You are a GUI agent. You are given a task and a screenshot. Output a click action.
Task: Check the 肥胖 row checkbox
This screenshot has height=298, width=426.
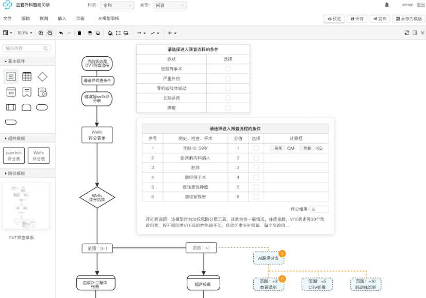click(256, 168)
